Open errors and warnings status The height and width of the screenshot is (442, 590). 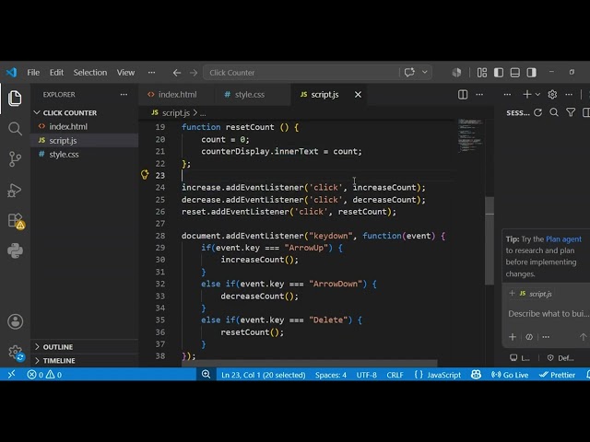click(44, 375)
